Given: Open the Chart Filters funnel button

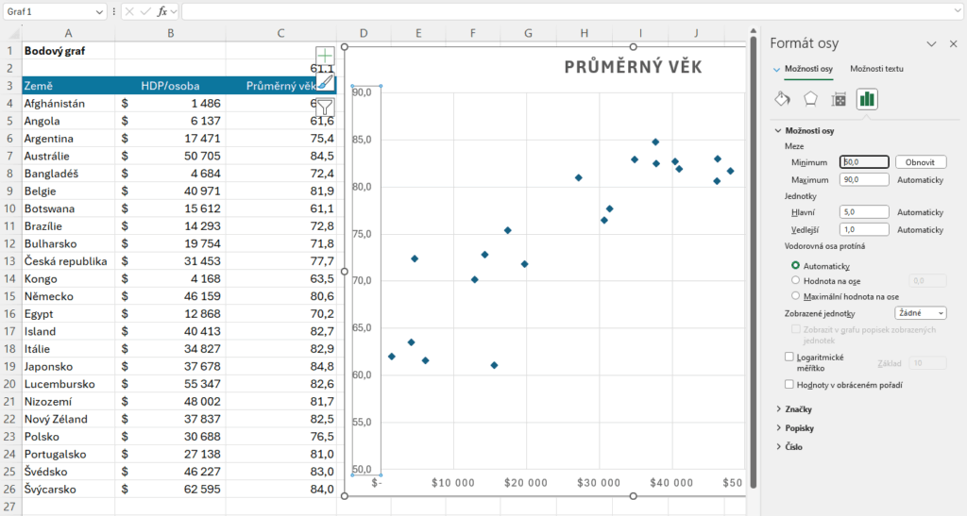Looking at the screenshot, I should pyautogui.click(x=325, y=108).
